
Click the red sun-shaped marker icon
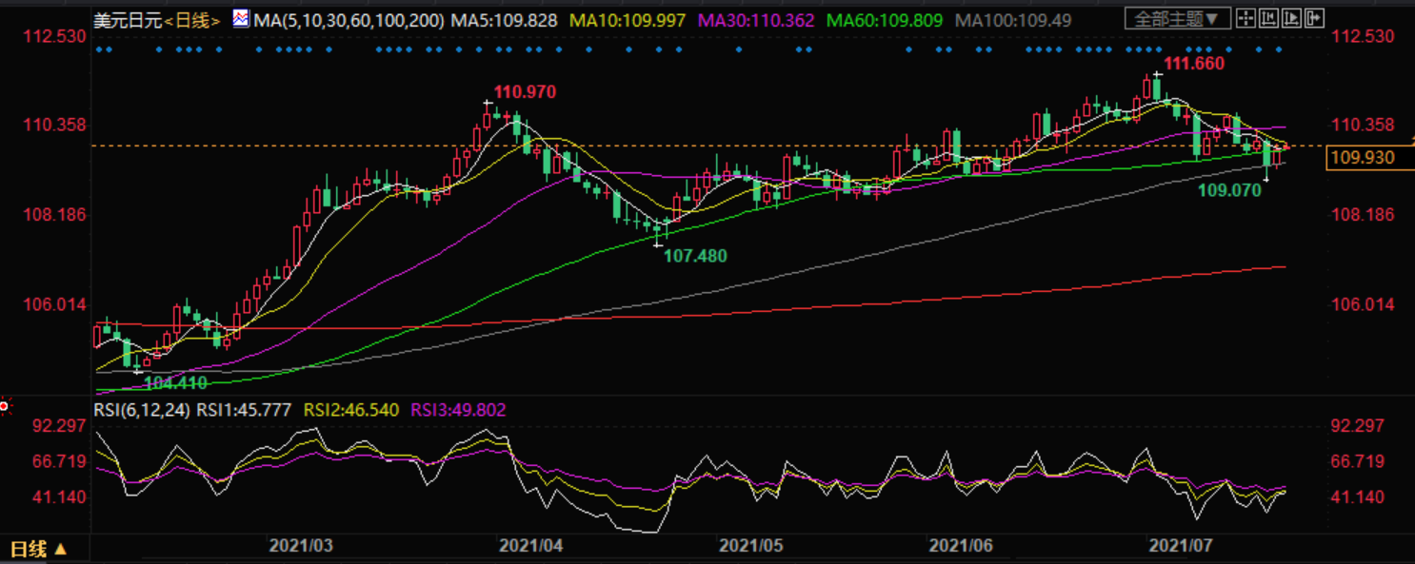tap(5, 407)
